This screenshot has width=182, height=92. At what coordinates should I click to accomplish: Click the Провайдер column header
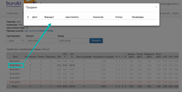(x=138, y=17)
